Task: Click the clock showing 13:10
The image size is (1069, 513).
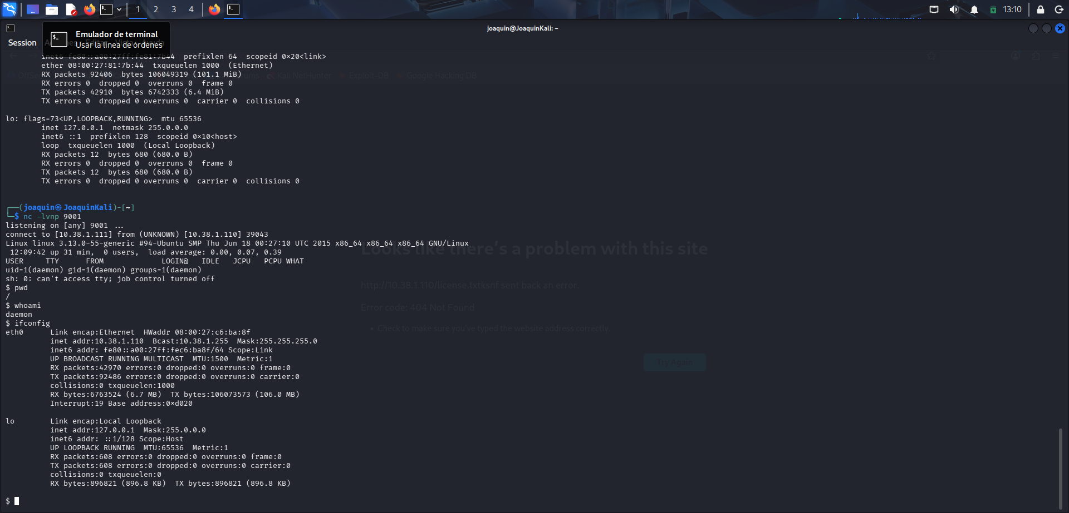Action: click(1012, 9)
